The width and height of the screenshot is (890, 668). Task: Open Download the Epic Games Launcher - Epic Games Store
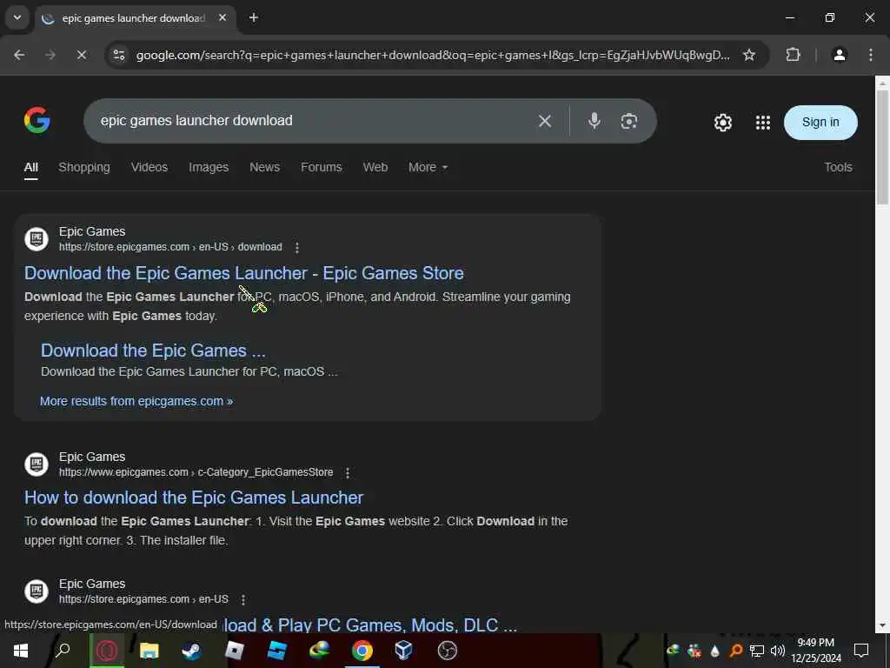[244, 273]
